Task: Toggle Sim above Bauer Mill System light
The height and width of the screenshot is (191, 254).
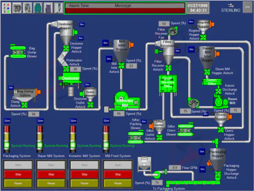Action: tap(40, 121)
